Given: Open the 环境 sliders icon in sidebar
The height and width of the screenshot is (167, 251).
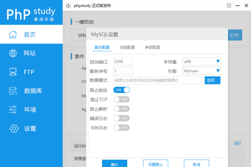Looking at the screenshot, I should (x=13, y=110).
